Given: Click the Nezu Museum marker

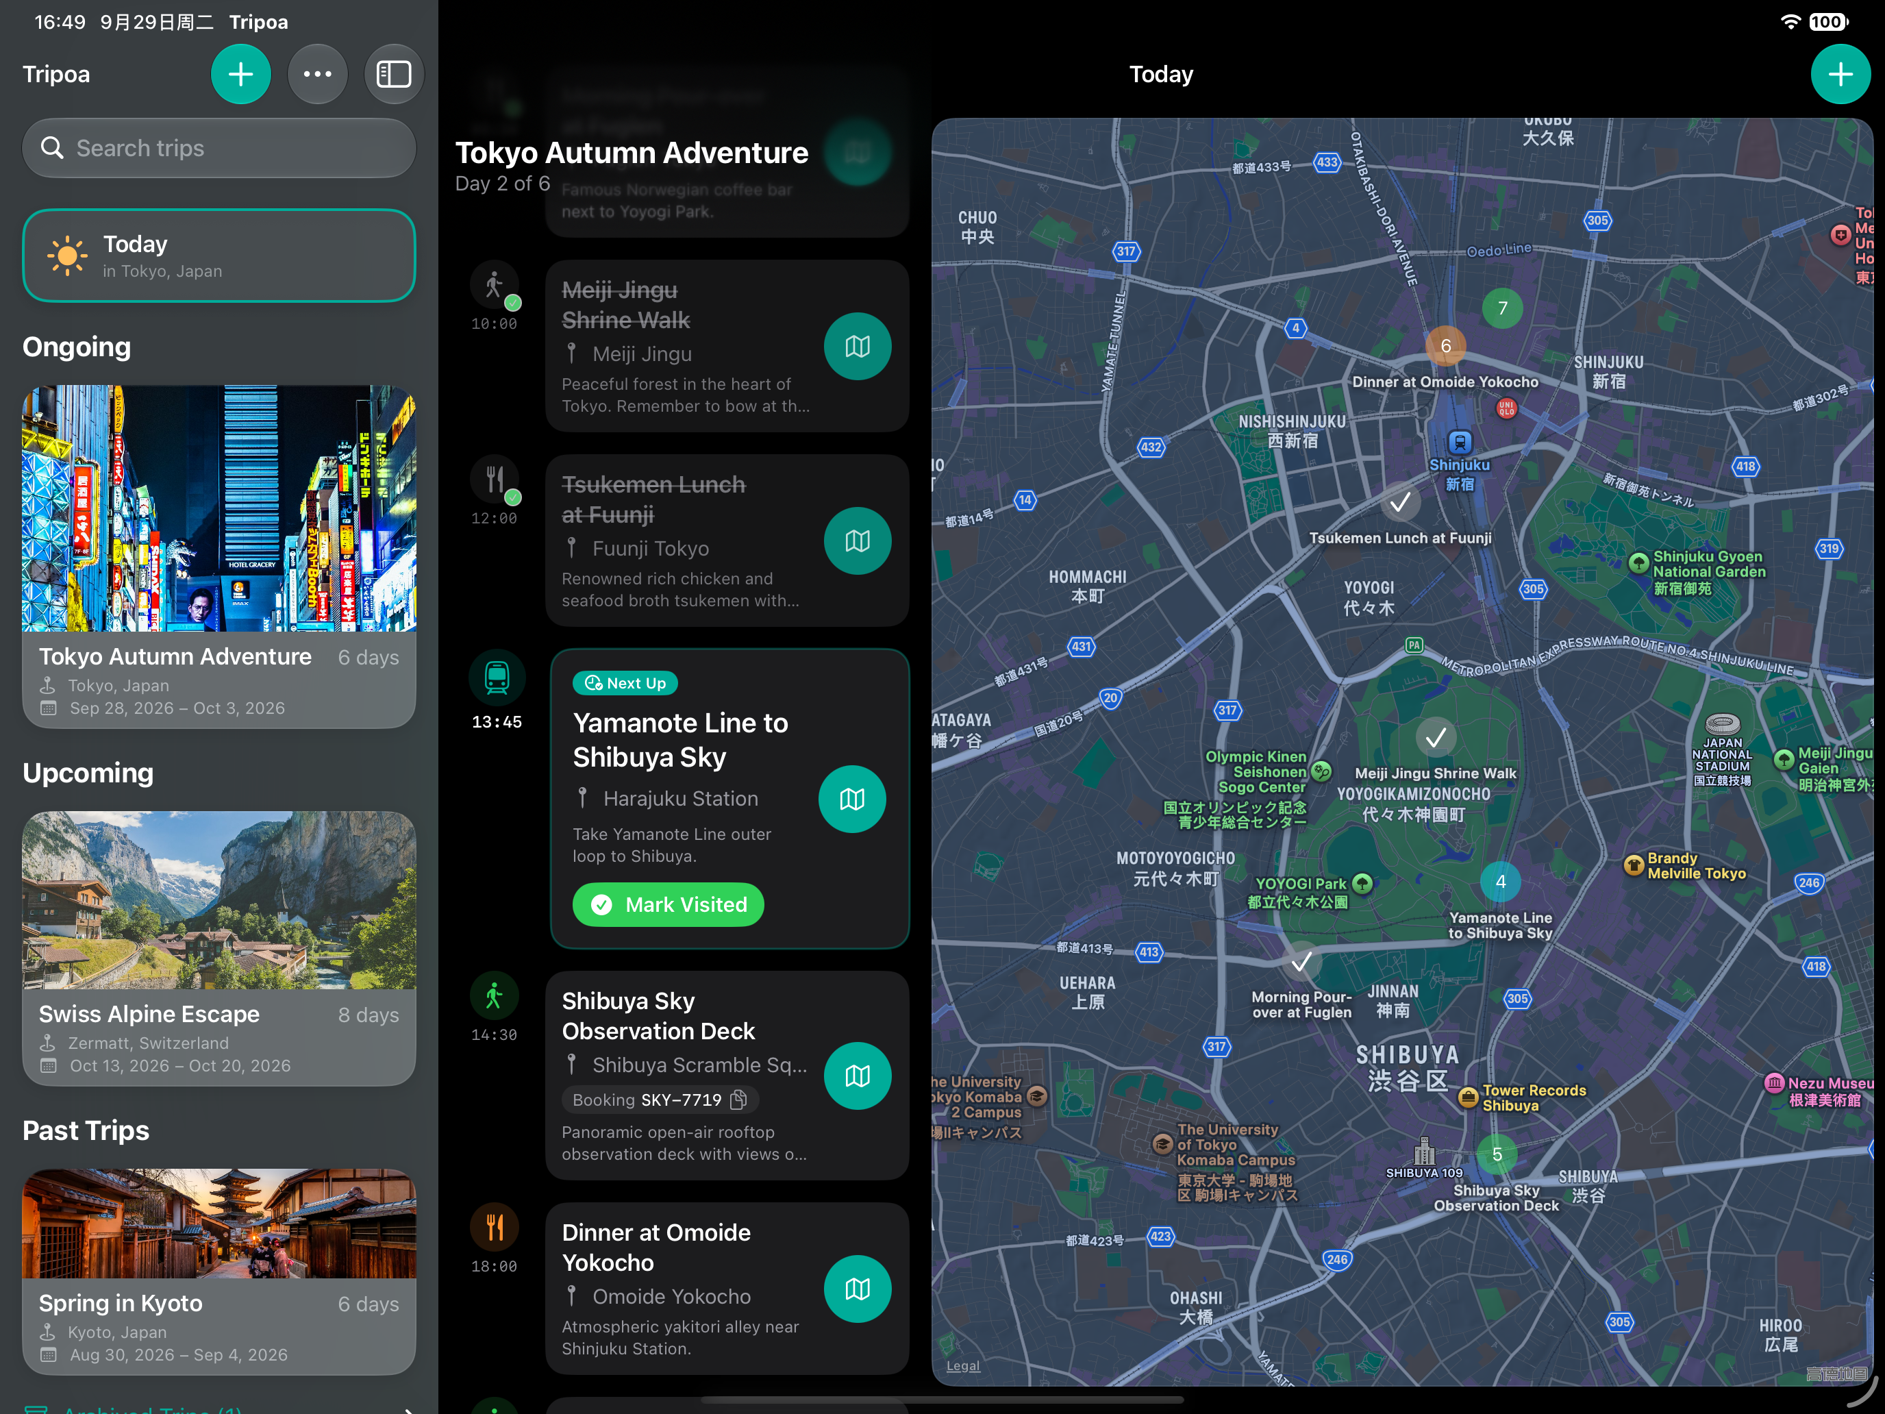Looking at the screenshot, I should tap(1774, 1083).
